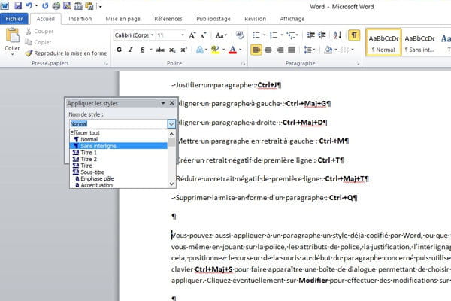
Task: Click Copier command
Action: point(38,42)
